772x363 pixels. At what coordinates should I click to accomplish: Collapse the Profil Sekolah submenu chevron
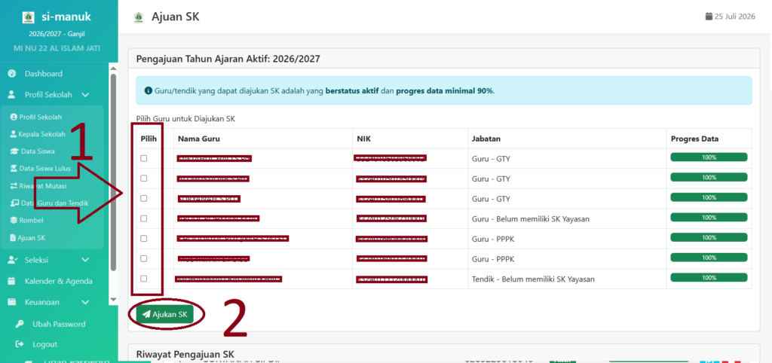[85, 95]
